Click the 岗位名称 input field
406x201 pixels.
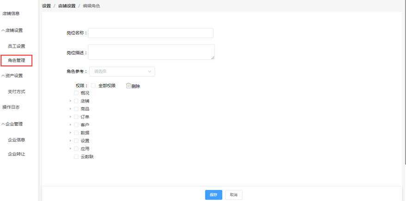point(151,33)
